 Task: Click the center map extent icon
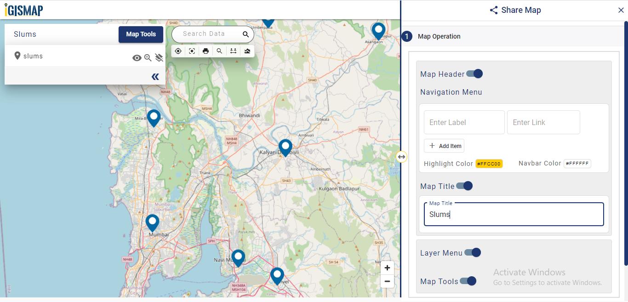coord(192,51)
